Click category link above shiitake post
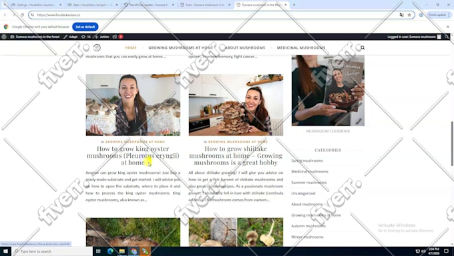 238,142
